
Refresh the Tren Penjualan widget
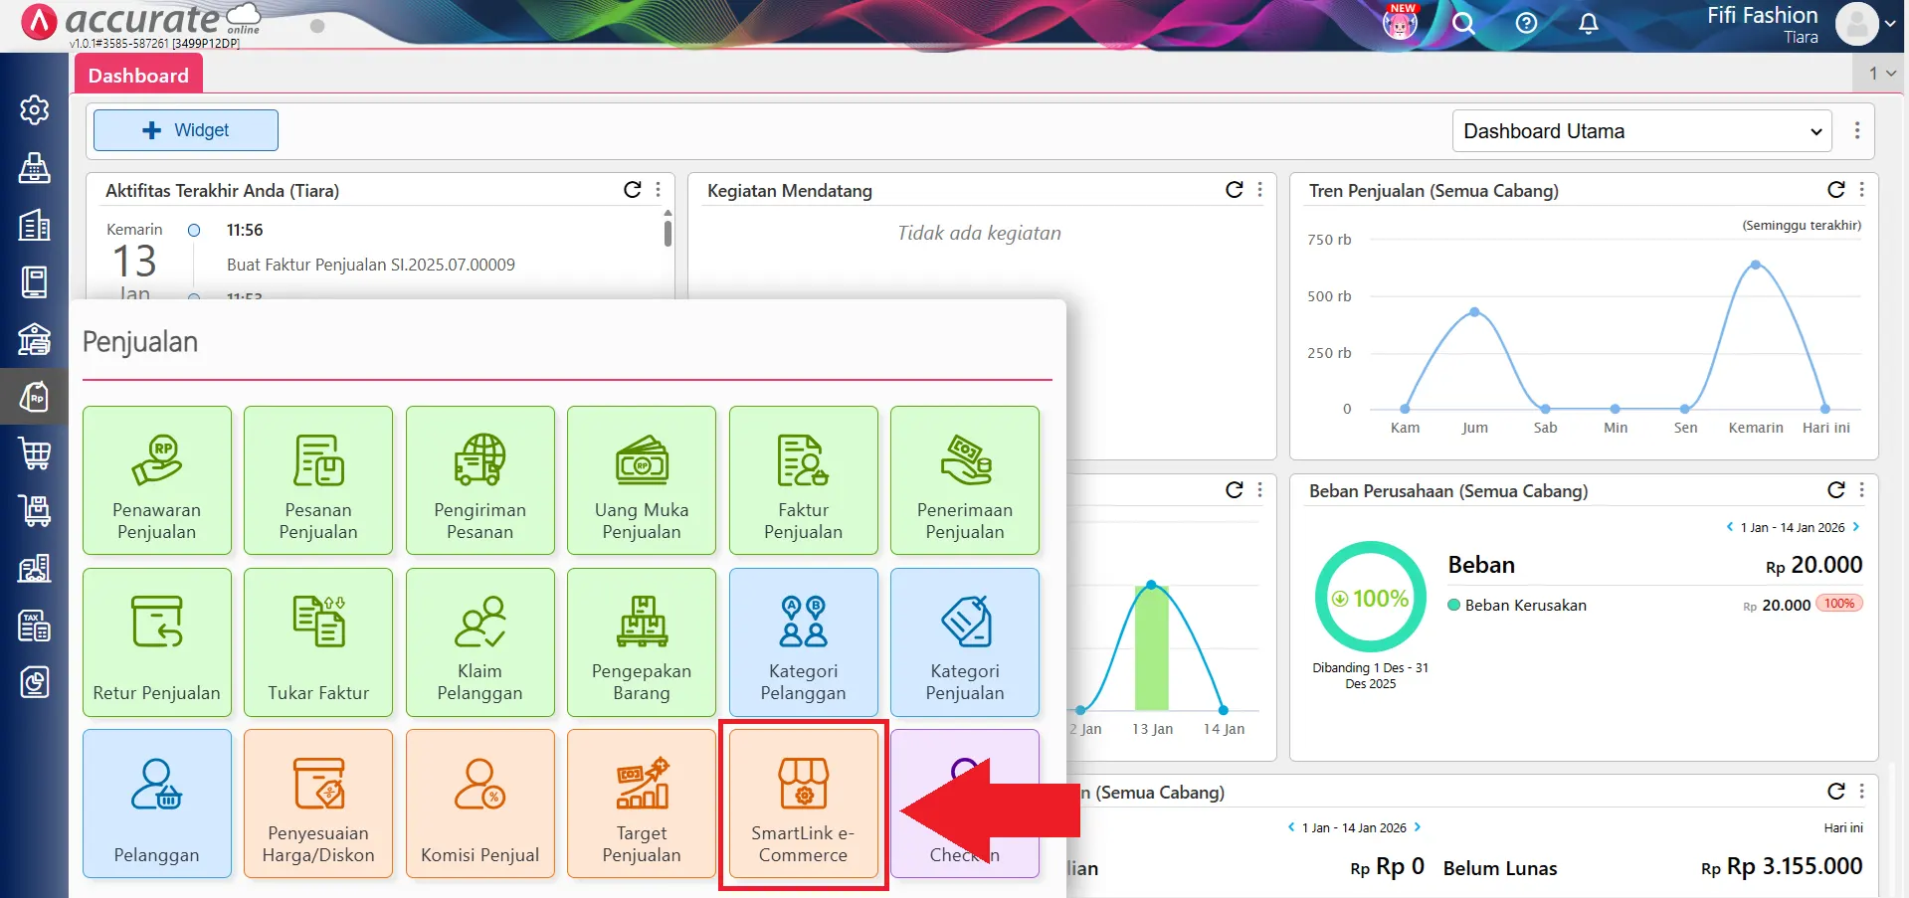(1835, 190)
